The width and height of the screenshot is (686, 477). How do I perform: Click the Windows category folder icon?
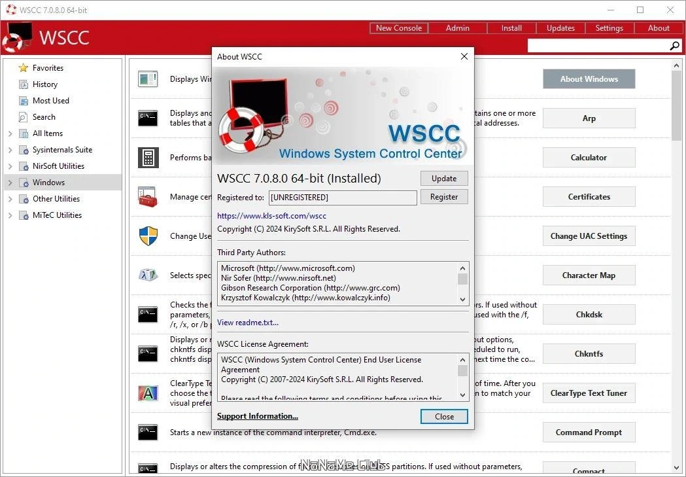24,183
